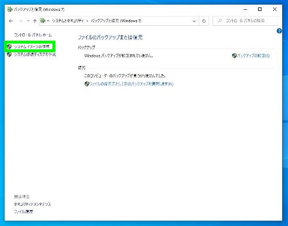
Task: Click the Forward navigation arrow
Action: tap(21, 21)
